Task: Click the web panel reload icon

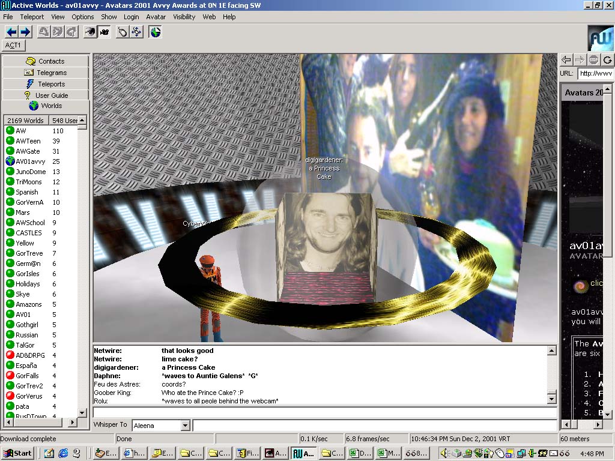Action: (x=608, y=59)
